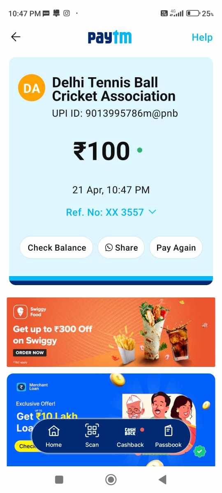Open the Scan QR code icon
222x493 pixels.
click(92, 431)
